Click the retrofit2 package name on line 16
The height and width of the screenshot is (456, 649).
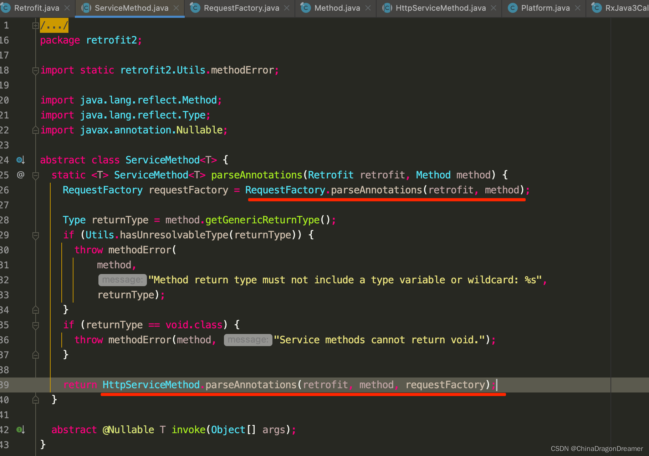click(x=111, y=40)
